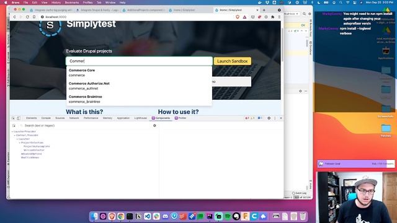Open a new browser tab
The height and width of the screenshot is (223, 397).
[264, 10]
